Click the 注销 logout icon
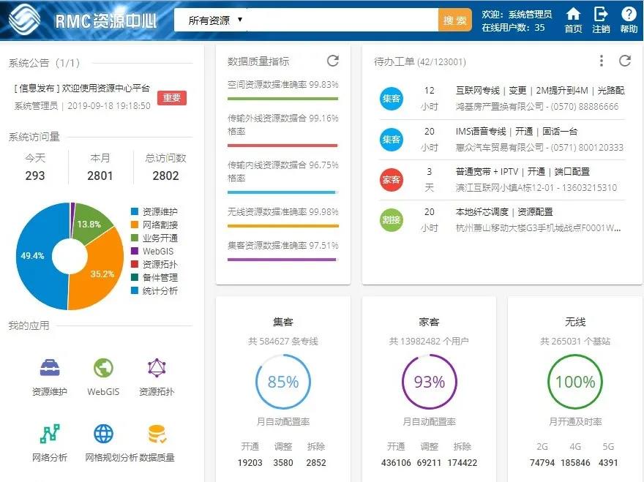This screenshot has height=482, width=644. [601, 15]
